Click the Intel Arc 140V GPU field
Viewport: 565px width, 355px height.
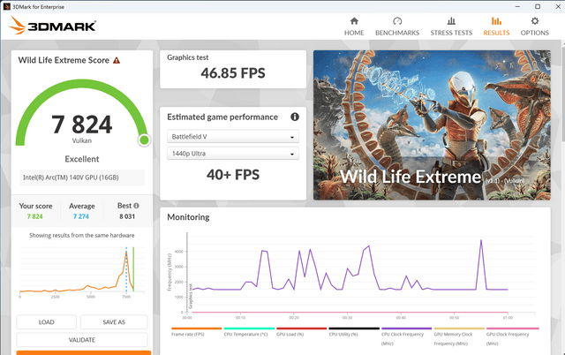tap(82, 177)
